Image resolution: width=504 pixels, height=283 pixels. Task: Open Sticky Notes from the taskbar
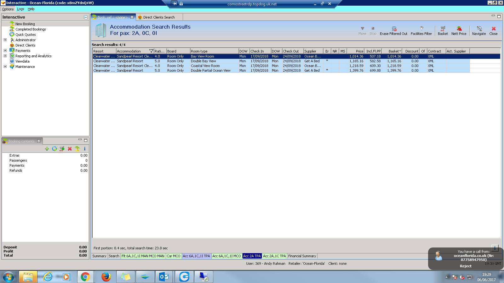click(x=126, y=277)
